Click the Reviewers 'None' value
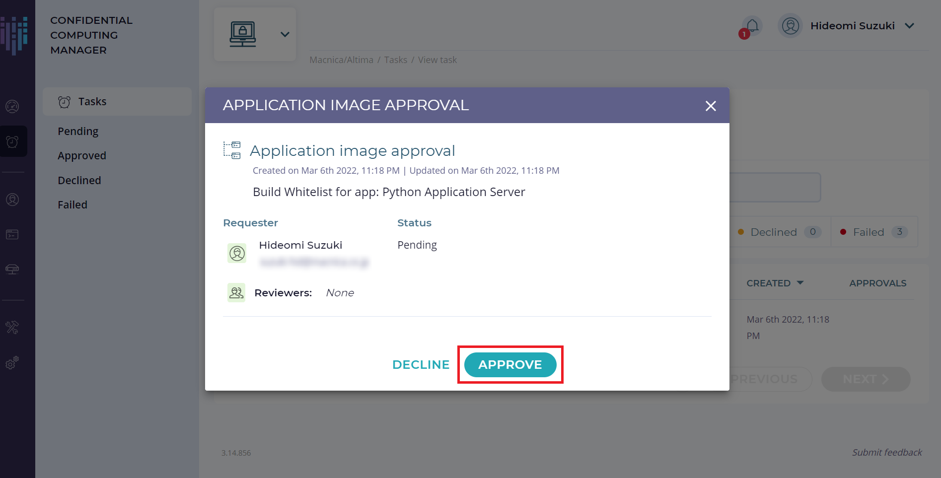 [x=340, y=293]
